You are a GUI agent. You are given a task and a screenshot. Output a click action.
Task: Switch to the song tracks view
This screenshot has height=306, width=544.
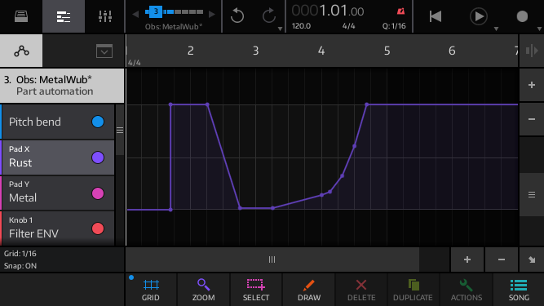[x=64, y=16]
